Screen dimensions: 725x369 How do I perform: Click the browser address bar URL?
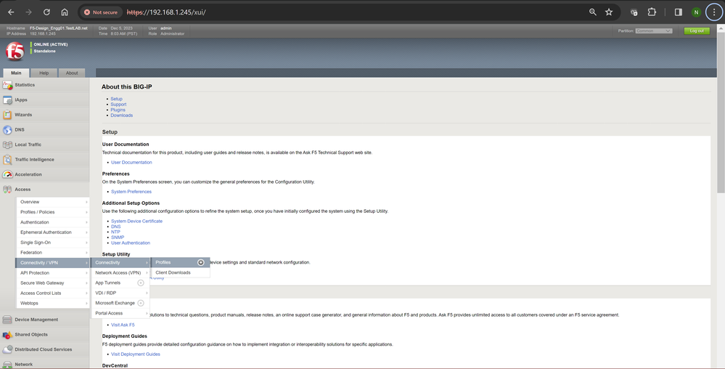(166, 12)
